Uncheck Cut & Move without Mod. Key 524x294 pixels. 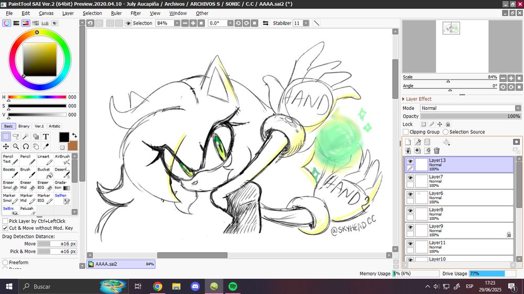[5, 228]
